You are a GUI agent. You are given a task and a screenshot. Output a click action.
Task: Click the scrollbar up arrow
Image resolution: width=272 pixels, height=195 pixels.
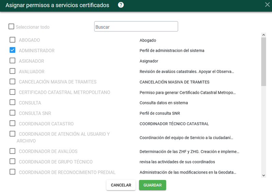coord(263,35)
